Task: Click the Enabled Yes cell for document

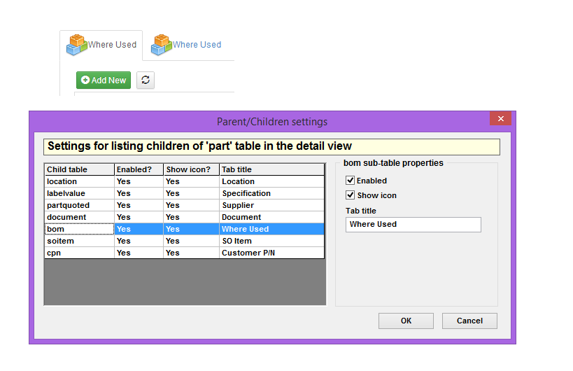Action: coord(139,217)
